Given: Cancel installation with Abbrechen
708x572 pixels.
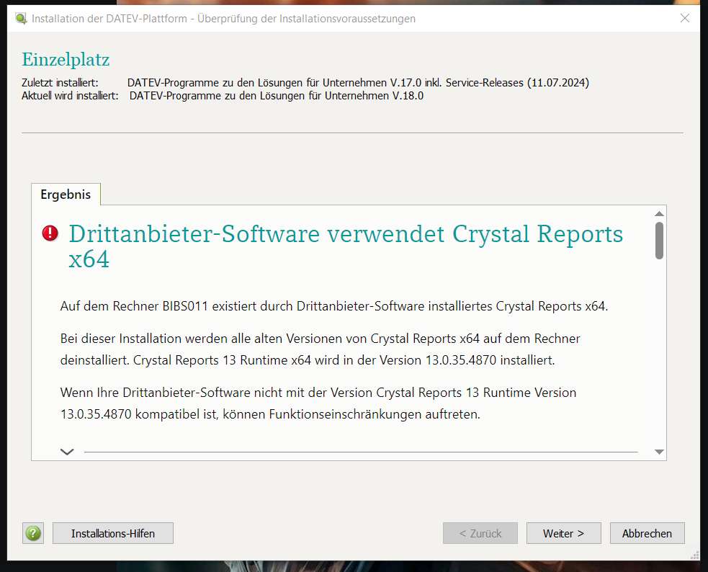Looking at the screenshot, I should [x=647, y=534].
